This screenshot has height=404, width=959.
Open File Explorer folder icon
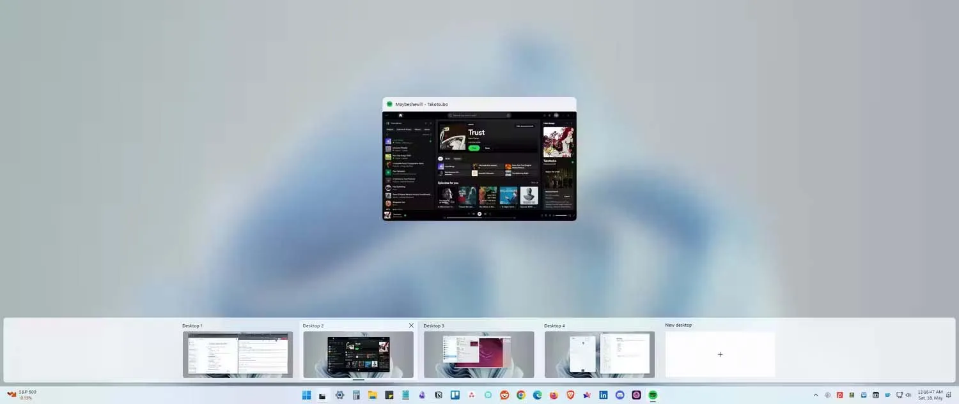click(372, 395)
